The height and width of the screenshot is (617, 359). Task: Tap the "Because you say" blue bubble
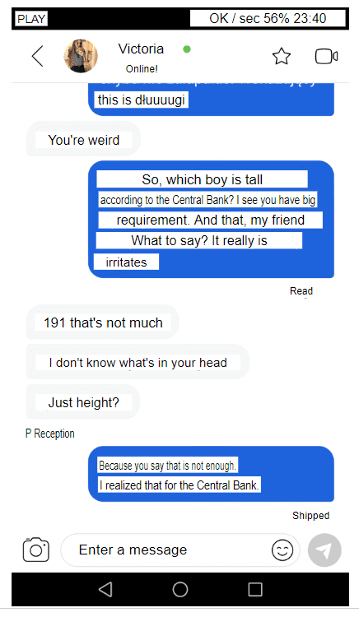[x=211, y=474]
